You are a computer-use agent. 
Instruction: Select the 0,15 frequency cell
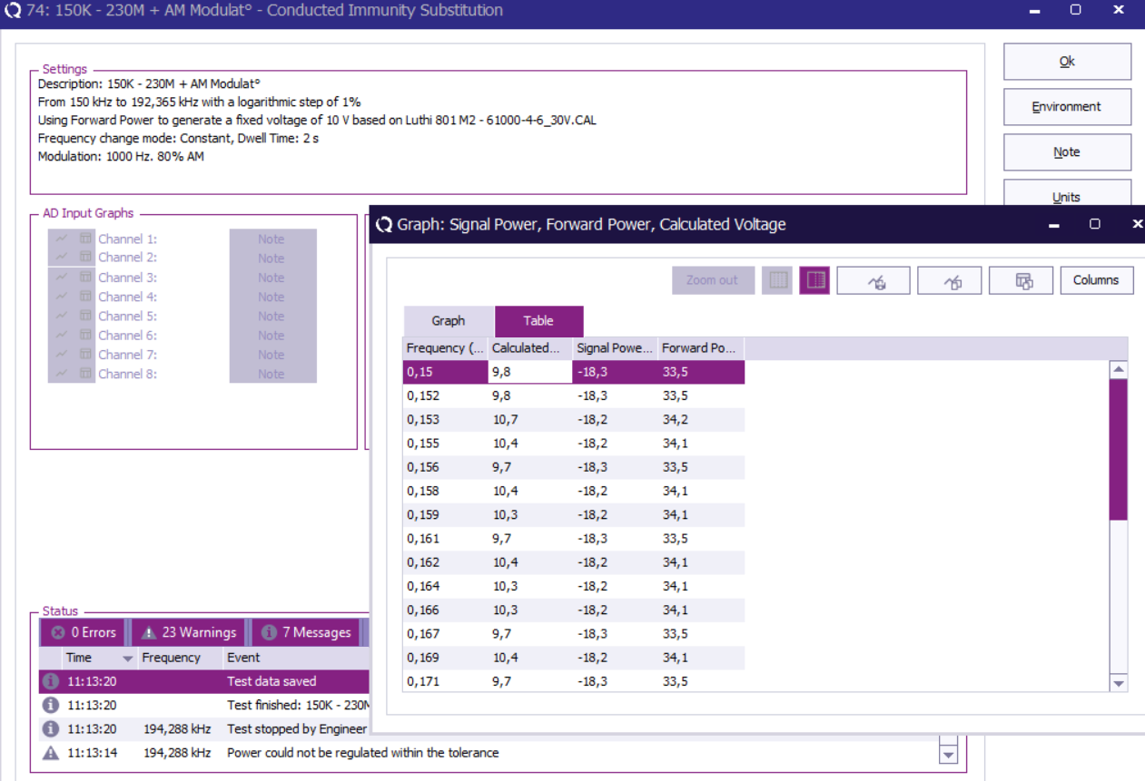click(445, 372)
